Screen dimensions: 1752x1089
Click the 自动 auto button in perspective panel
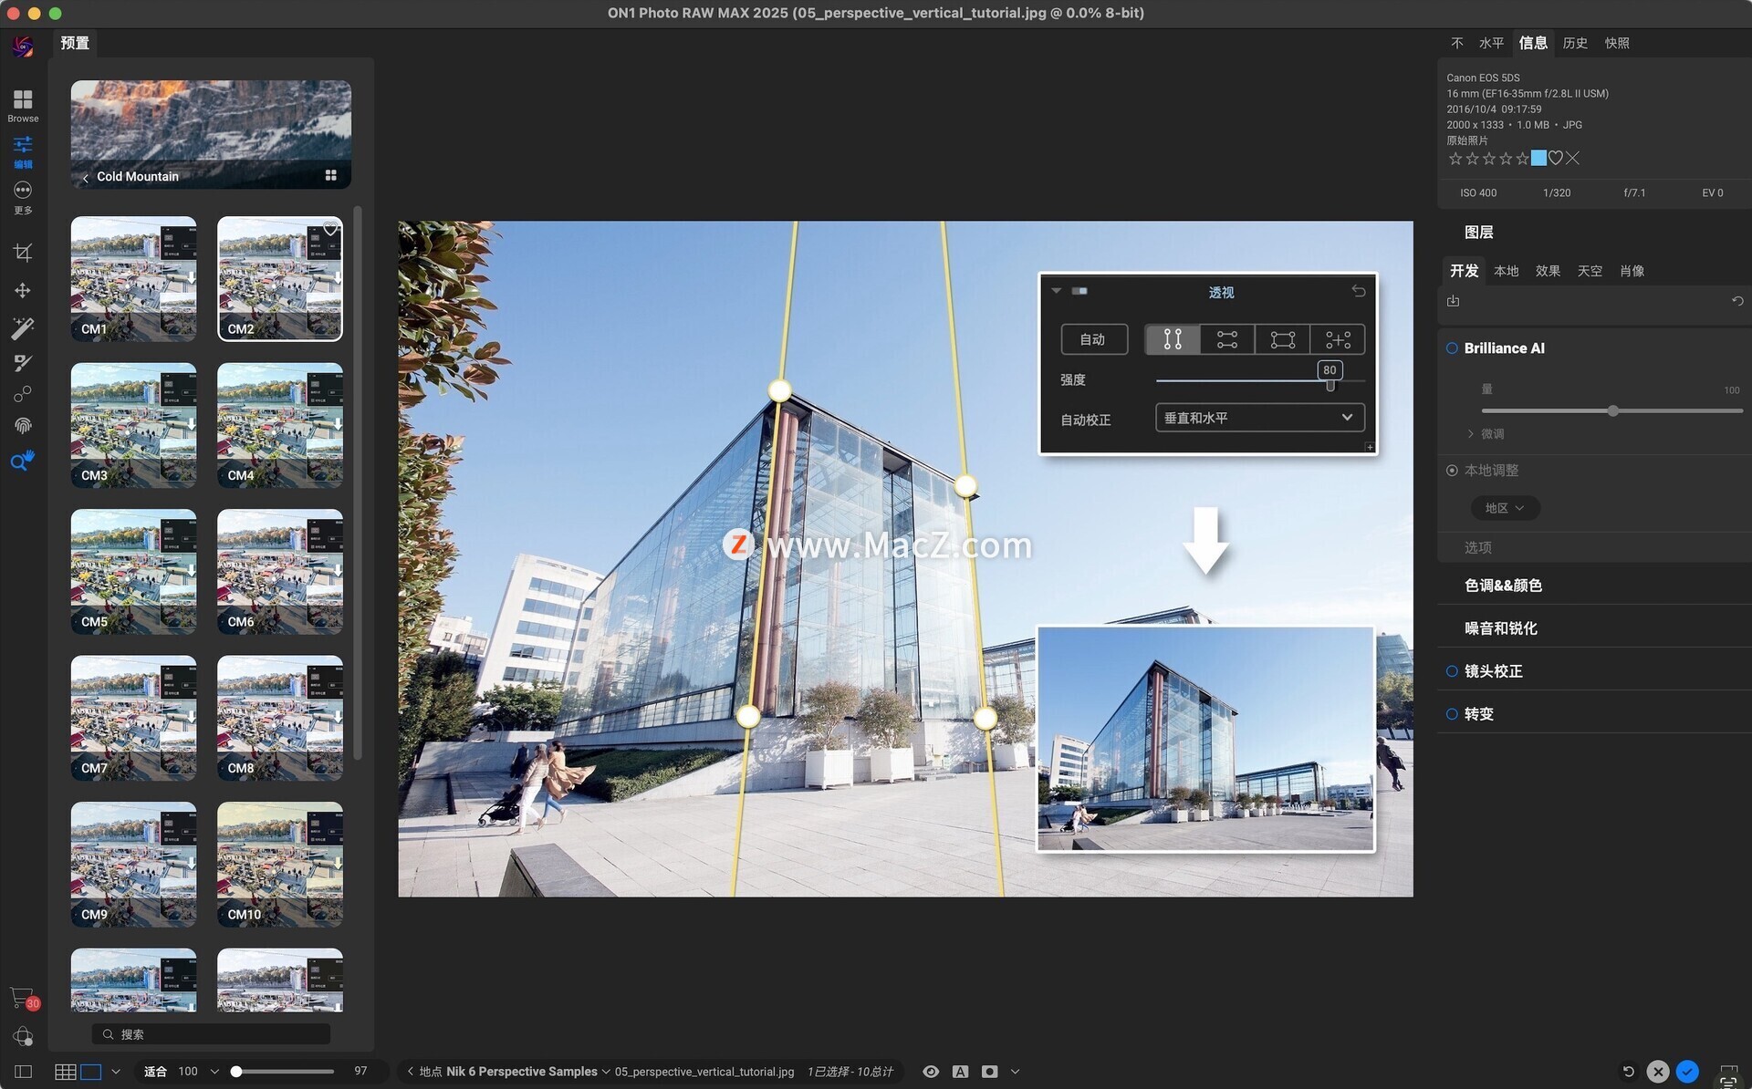click(1093, 339)
